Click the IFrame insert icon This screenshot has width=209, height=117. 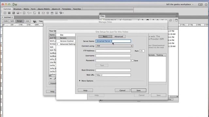[x=56, y=13]
